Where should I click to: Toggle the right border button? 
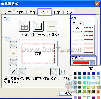point(54,71)
